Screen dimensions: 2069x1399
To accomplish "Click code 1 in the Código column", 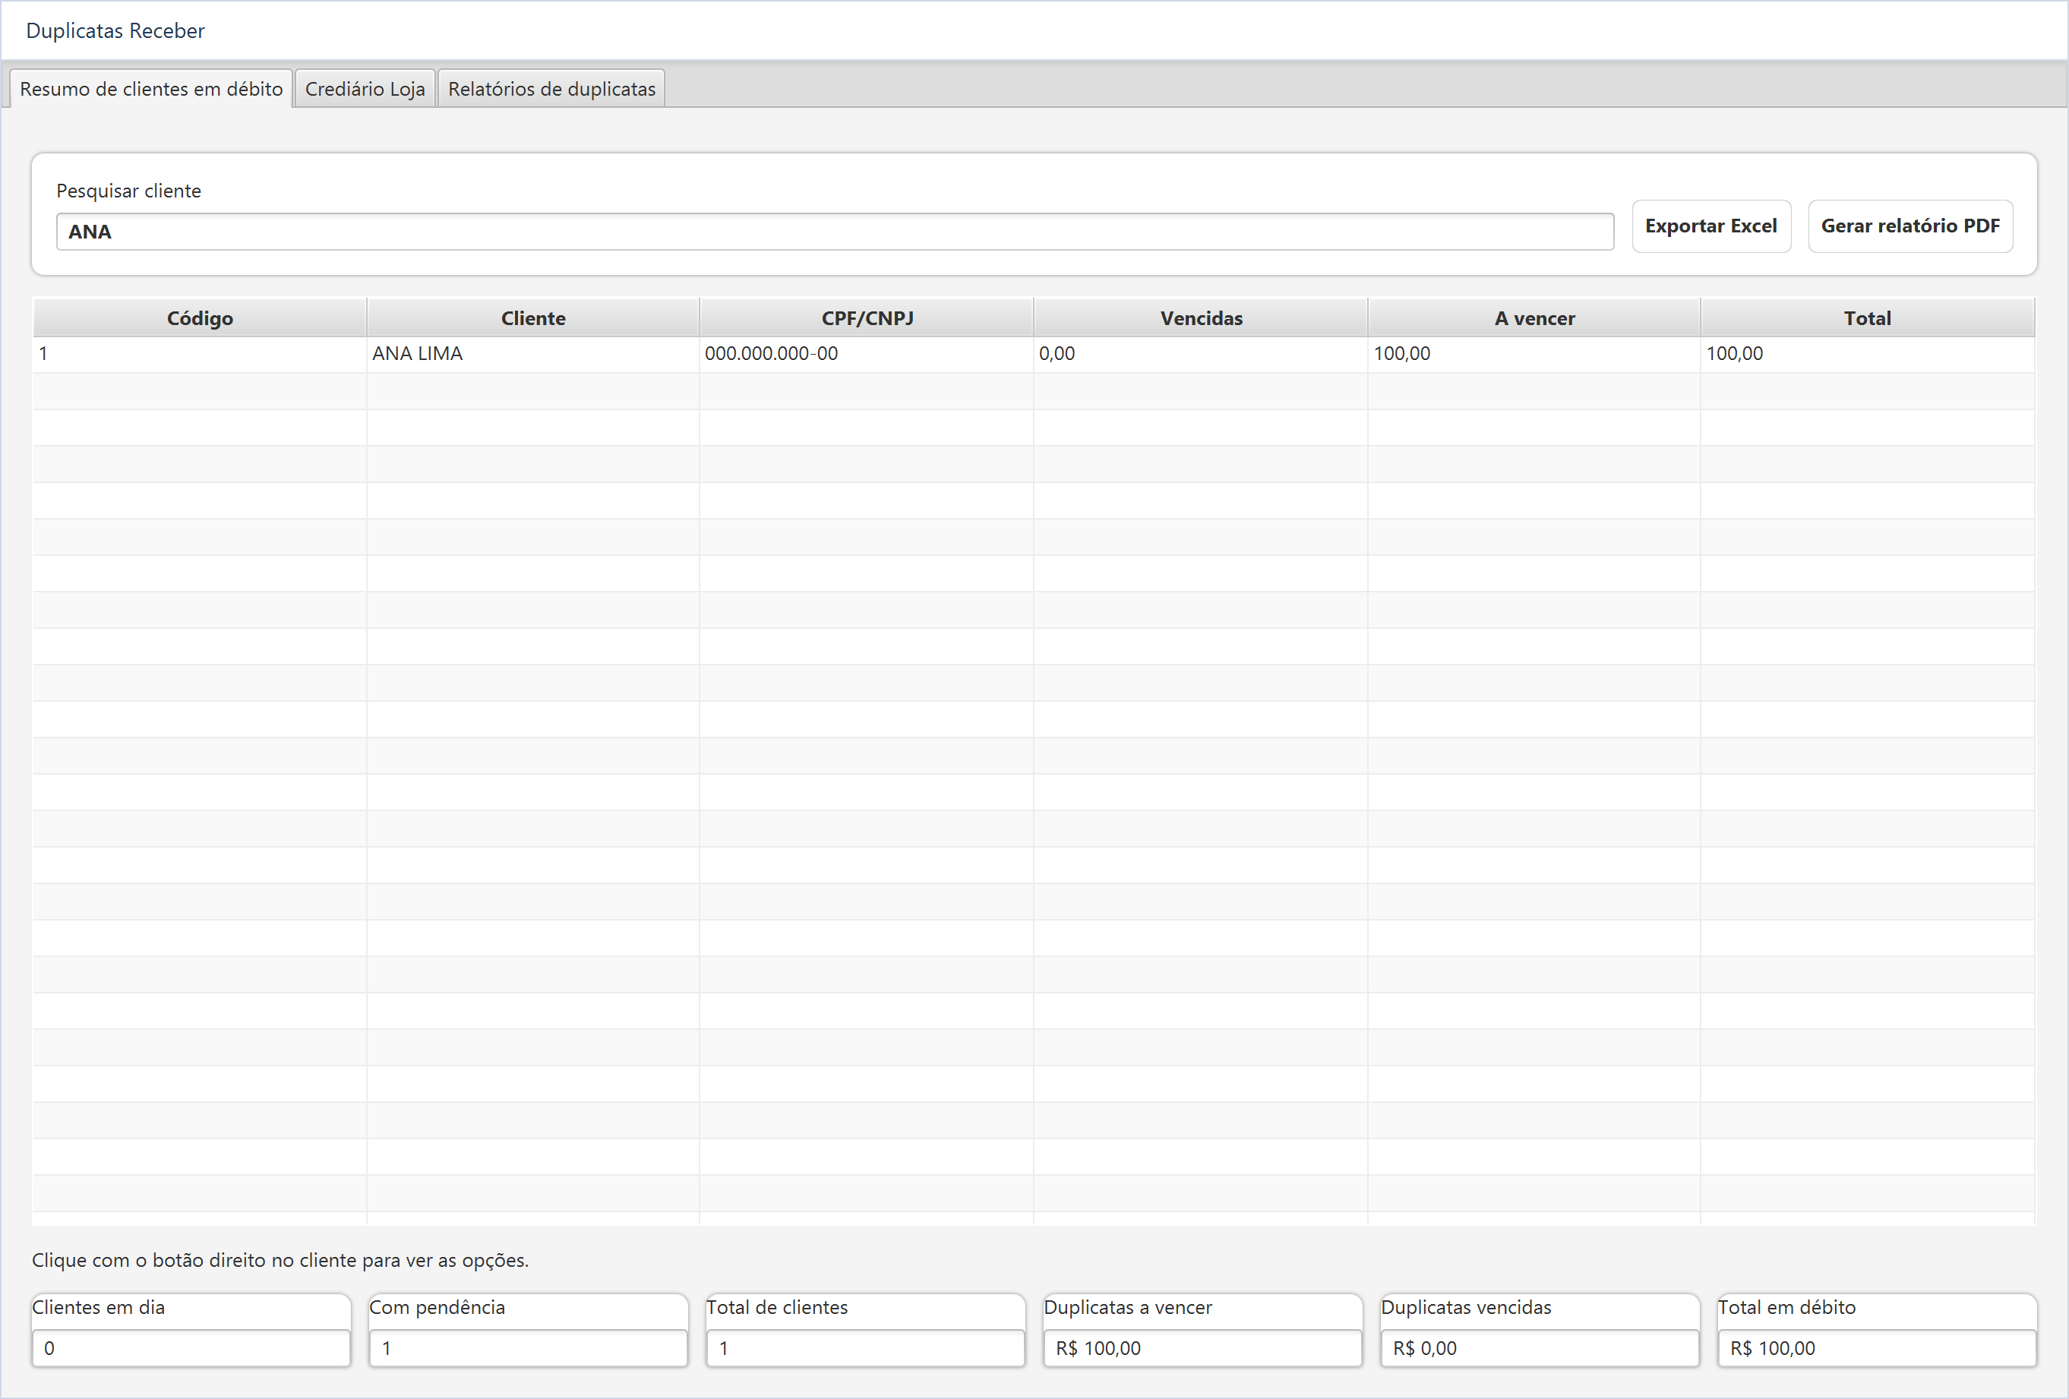I will point(200,354).
